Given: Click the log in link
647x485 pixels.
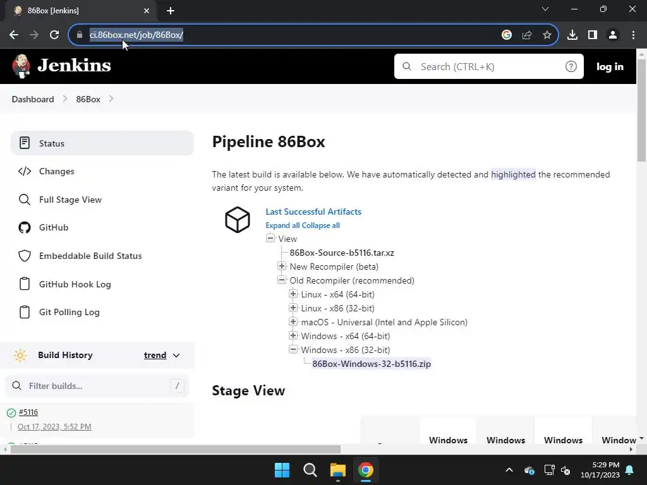Looking at the screenshot, I should [x=610, y=66].
